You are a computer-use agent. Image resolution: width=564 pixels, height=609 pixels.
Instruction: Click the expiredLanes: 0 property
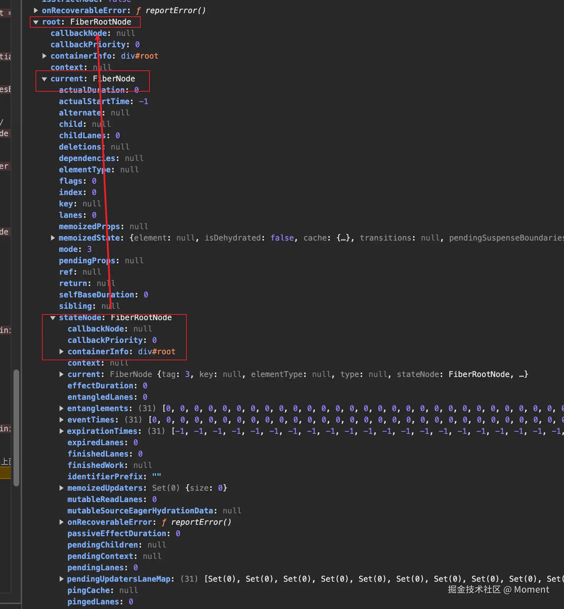pyautogui.click(x=103, y=443)
